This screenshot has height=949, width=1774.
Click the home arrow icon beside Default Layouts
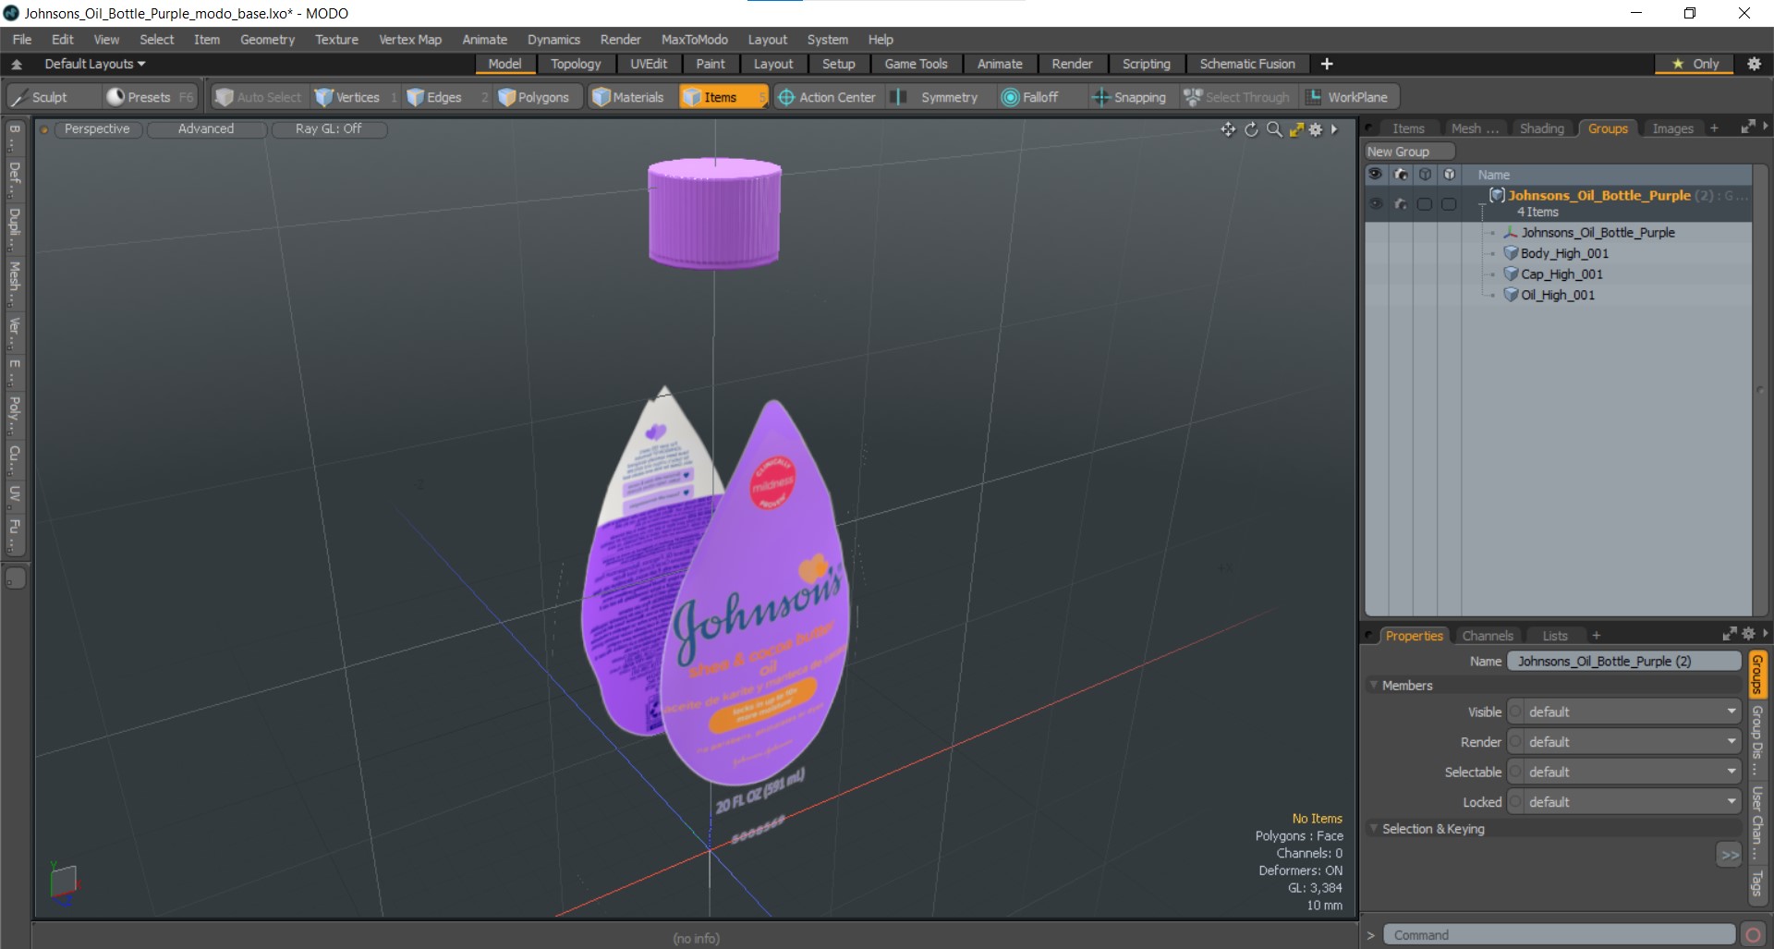point(17,65)
